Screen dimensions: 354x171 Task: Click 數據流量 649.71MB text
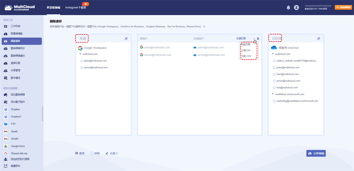pyautogui.click(x=316, y=9)
